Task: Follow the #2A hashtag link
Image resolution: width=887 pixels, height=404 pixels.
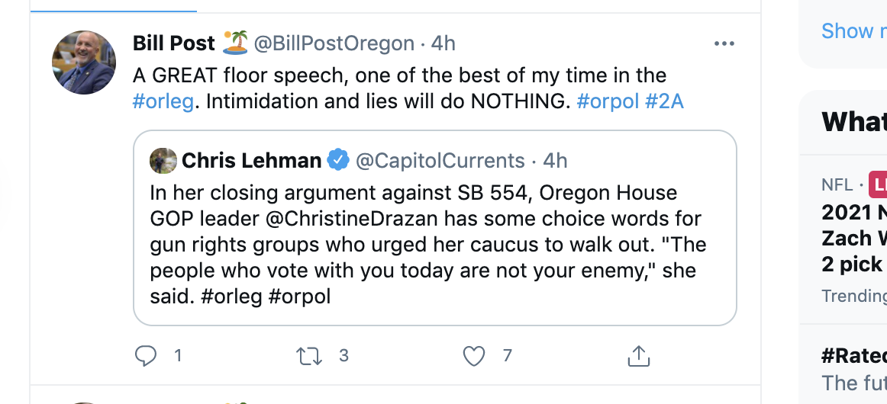Action: 664,101
